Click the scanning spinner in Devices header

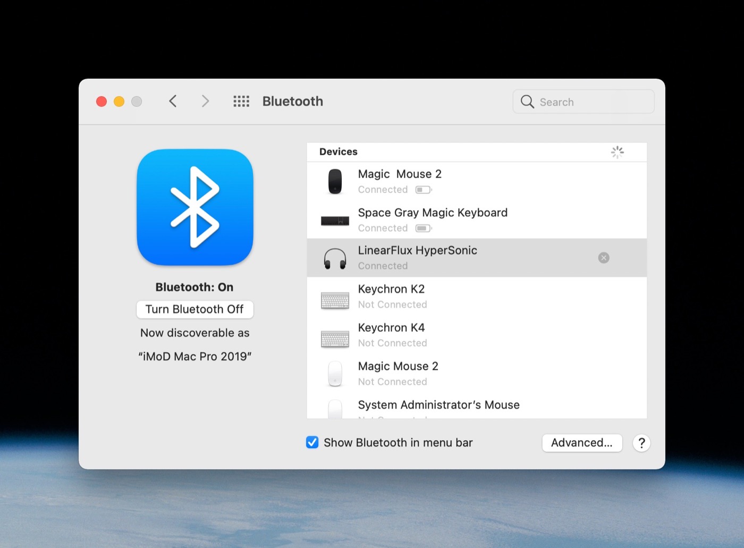point(617,152)
